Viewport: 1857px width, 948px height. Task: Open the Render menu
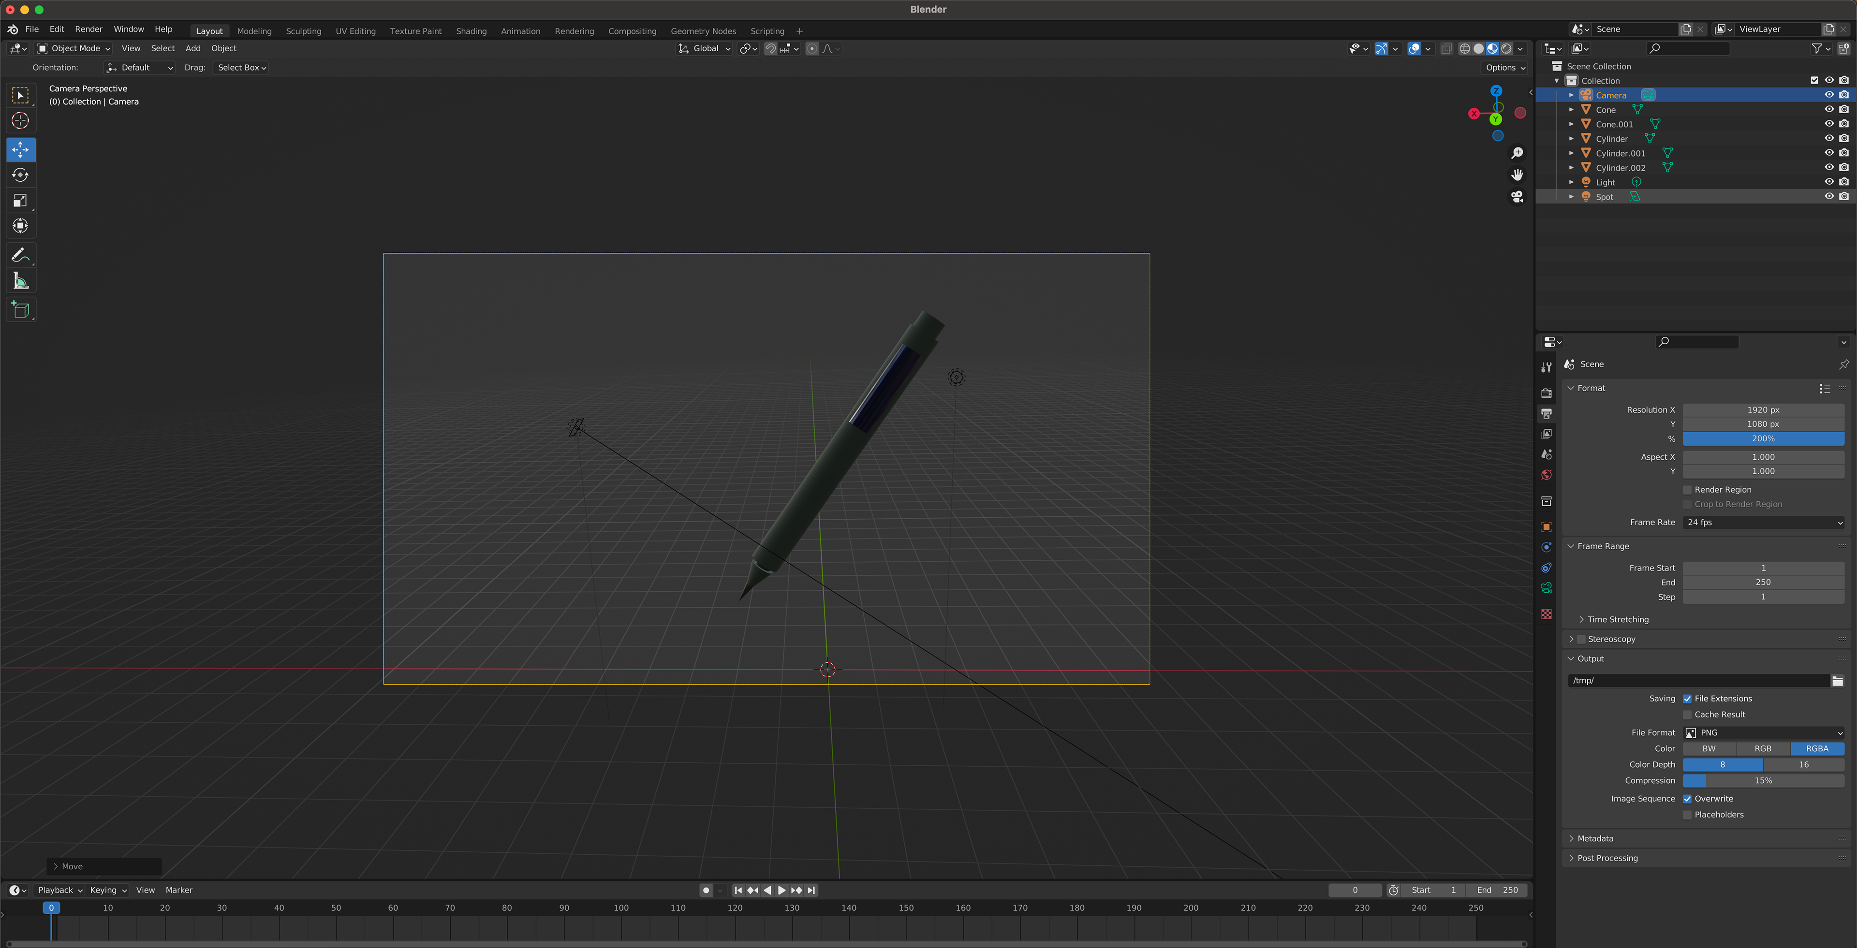tap(88, 29)
